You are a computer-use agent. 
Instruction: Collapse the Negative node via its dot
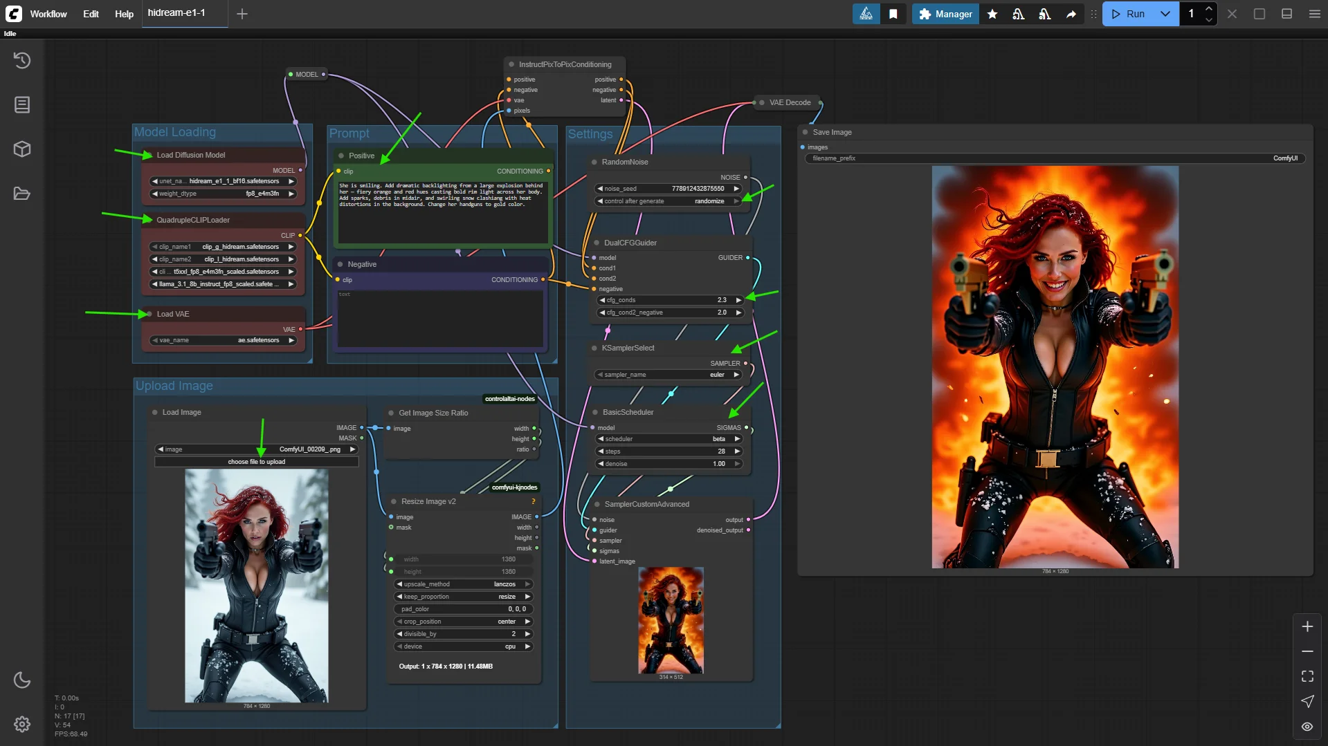point(340,265)
